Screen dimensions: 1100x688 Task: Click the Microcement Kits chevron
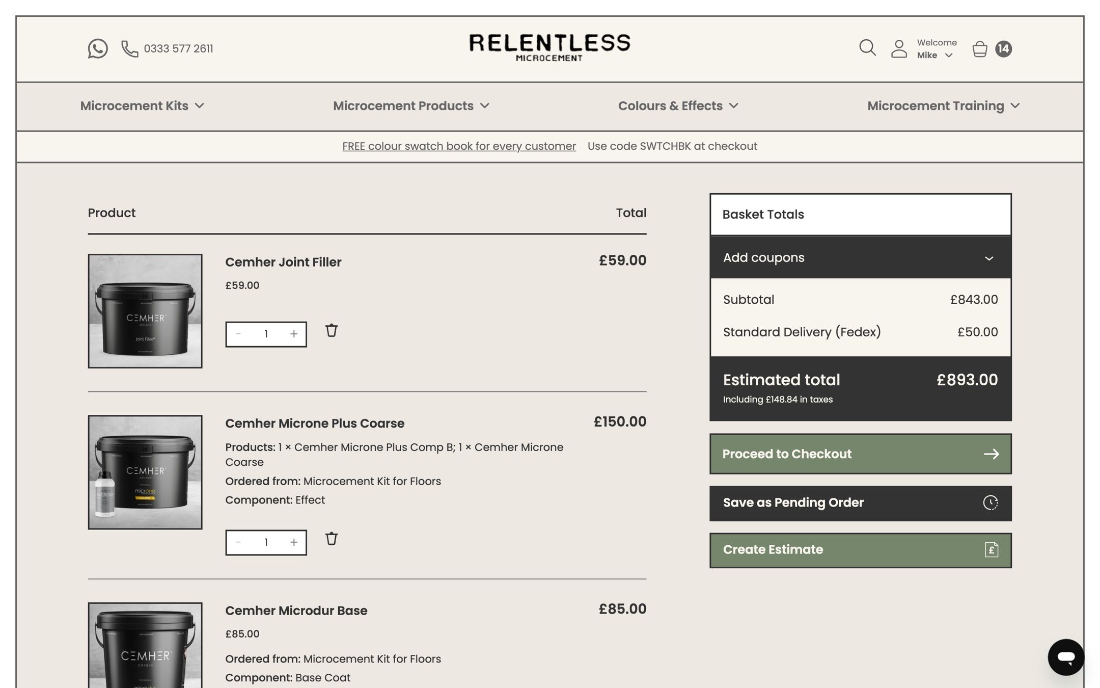pyautogui.click(x=200, y=105)
